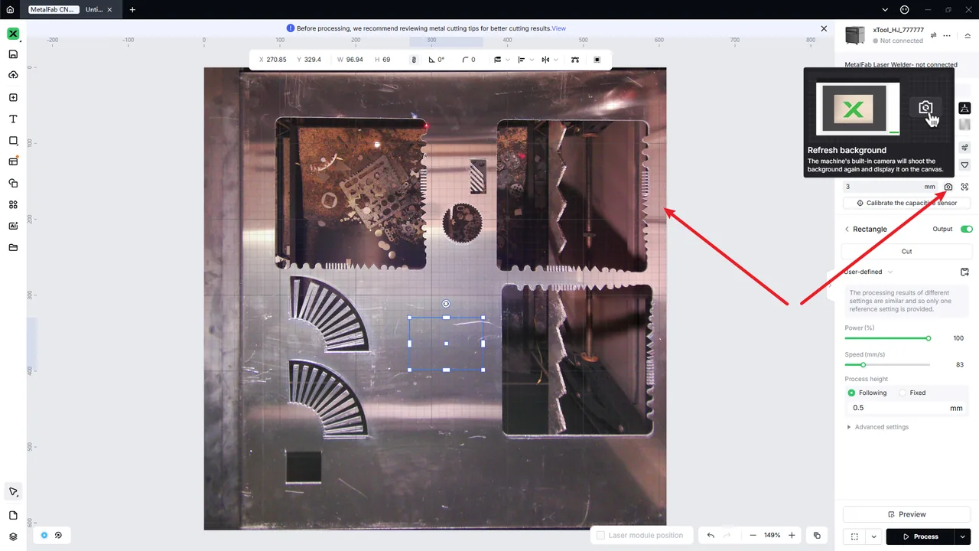979x551 pixels.
Task: Undo the last action
Action: (x=711, y=535)
